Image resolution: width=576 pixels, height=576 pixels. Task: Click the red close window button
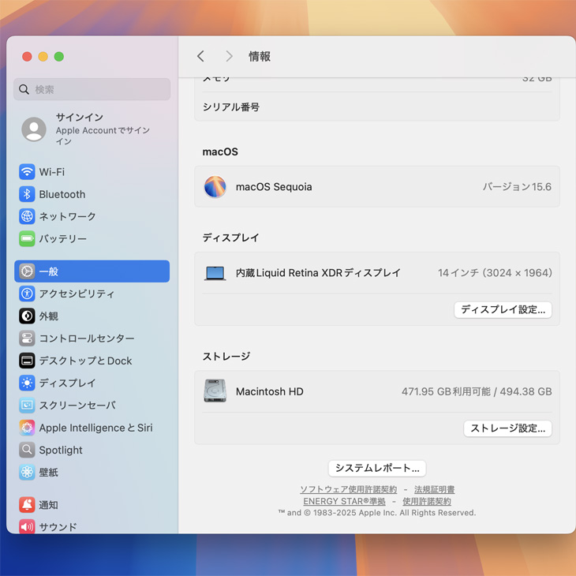point(27,57)
